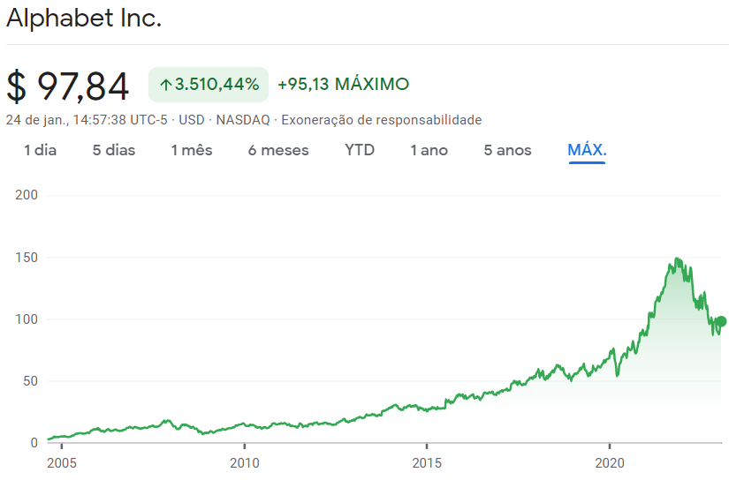
Task: Click the Alphabet Inc. title heading
Action: pyautogui.click(x=84, y=19)
